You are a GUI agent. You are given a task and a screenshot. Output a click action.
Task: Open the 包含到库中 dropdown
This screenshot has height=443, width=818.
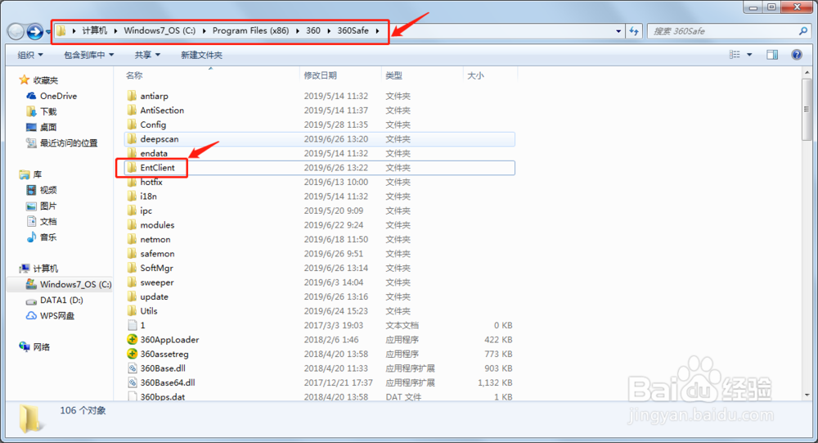(88, 55)
